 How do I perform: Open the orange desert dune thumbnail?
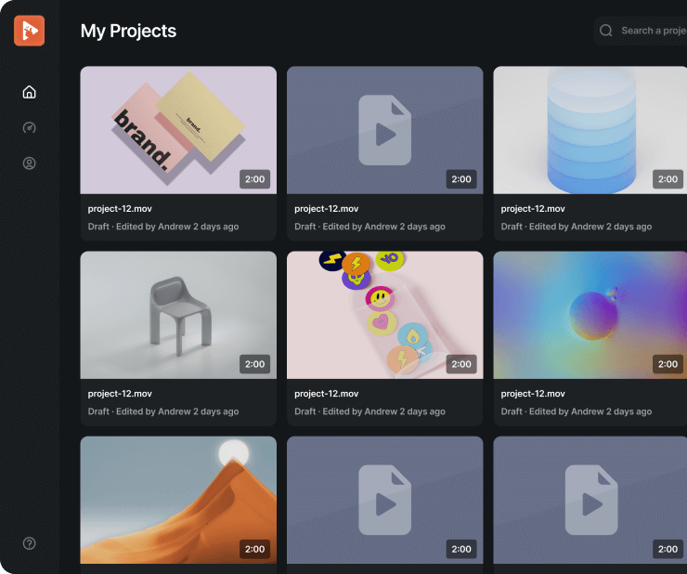178,500
